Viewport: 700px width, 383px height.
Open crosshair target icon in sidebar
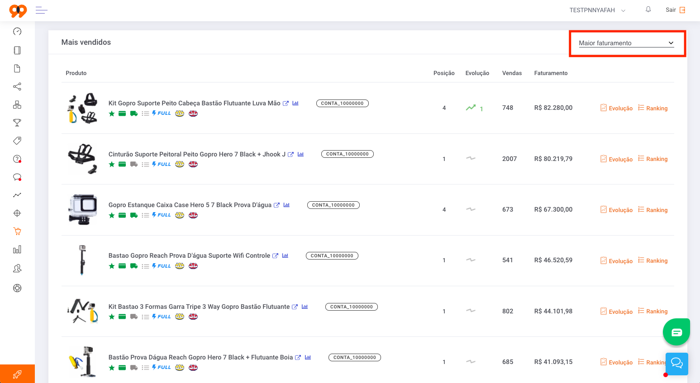click(17, 213)
